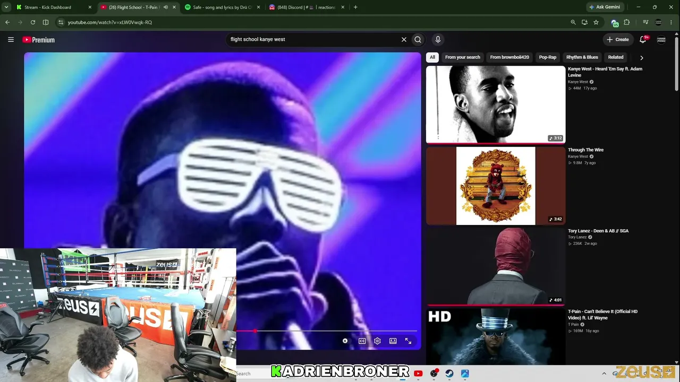Start voice search with the microphone
680x382 pixels.
click(x=438, y=39)
